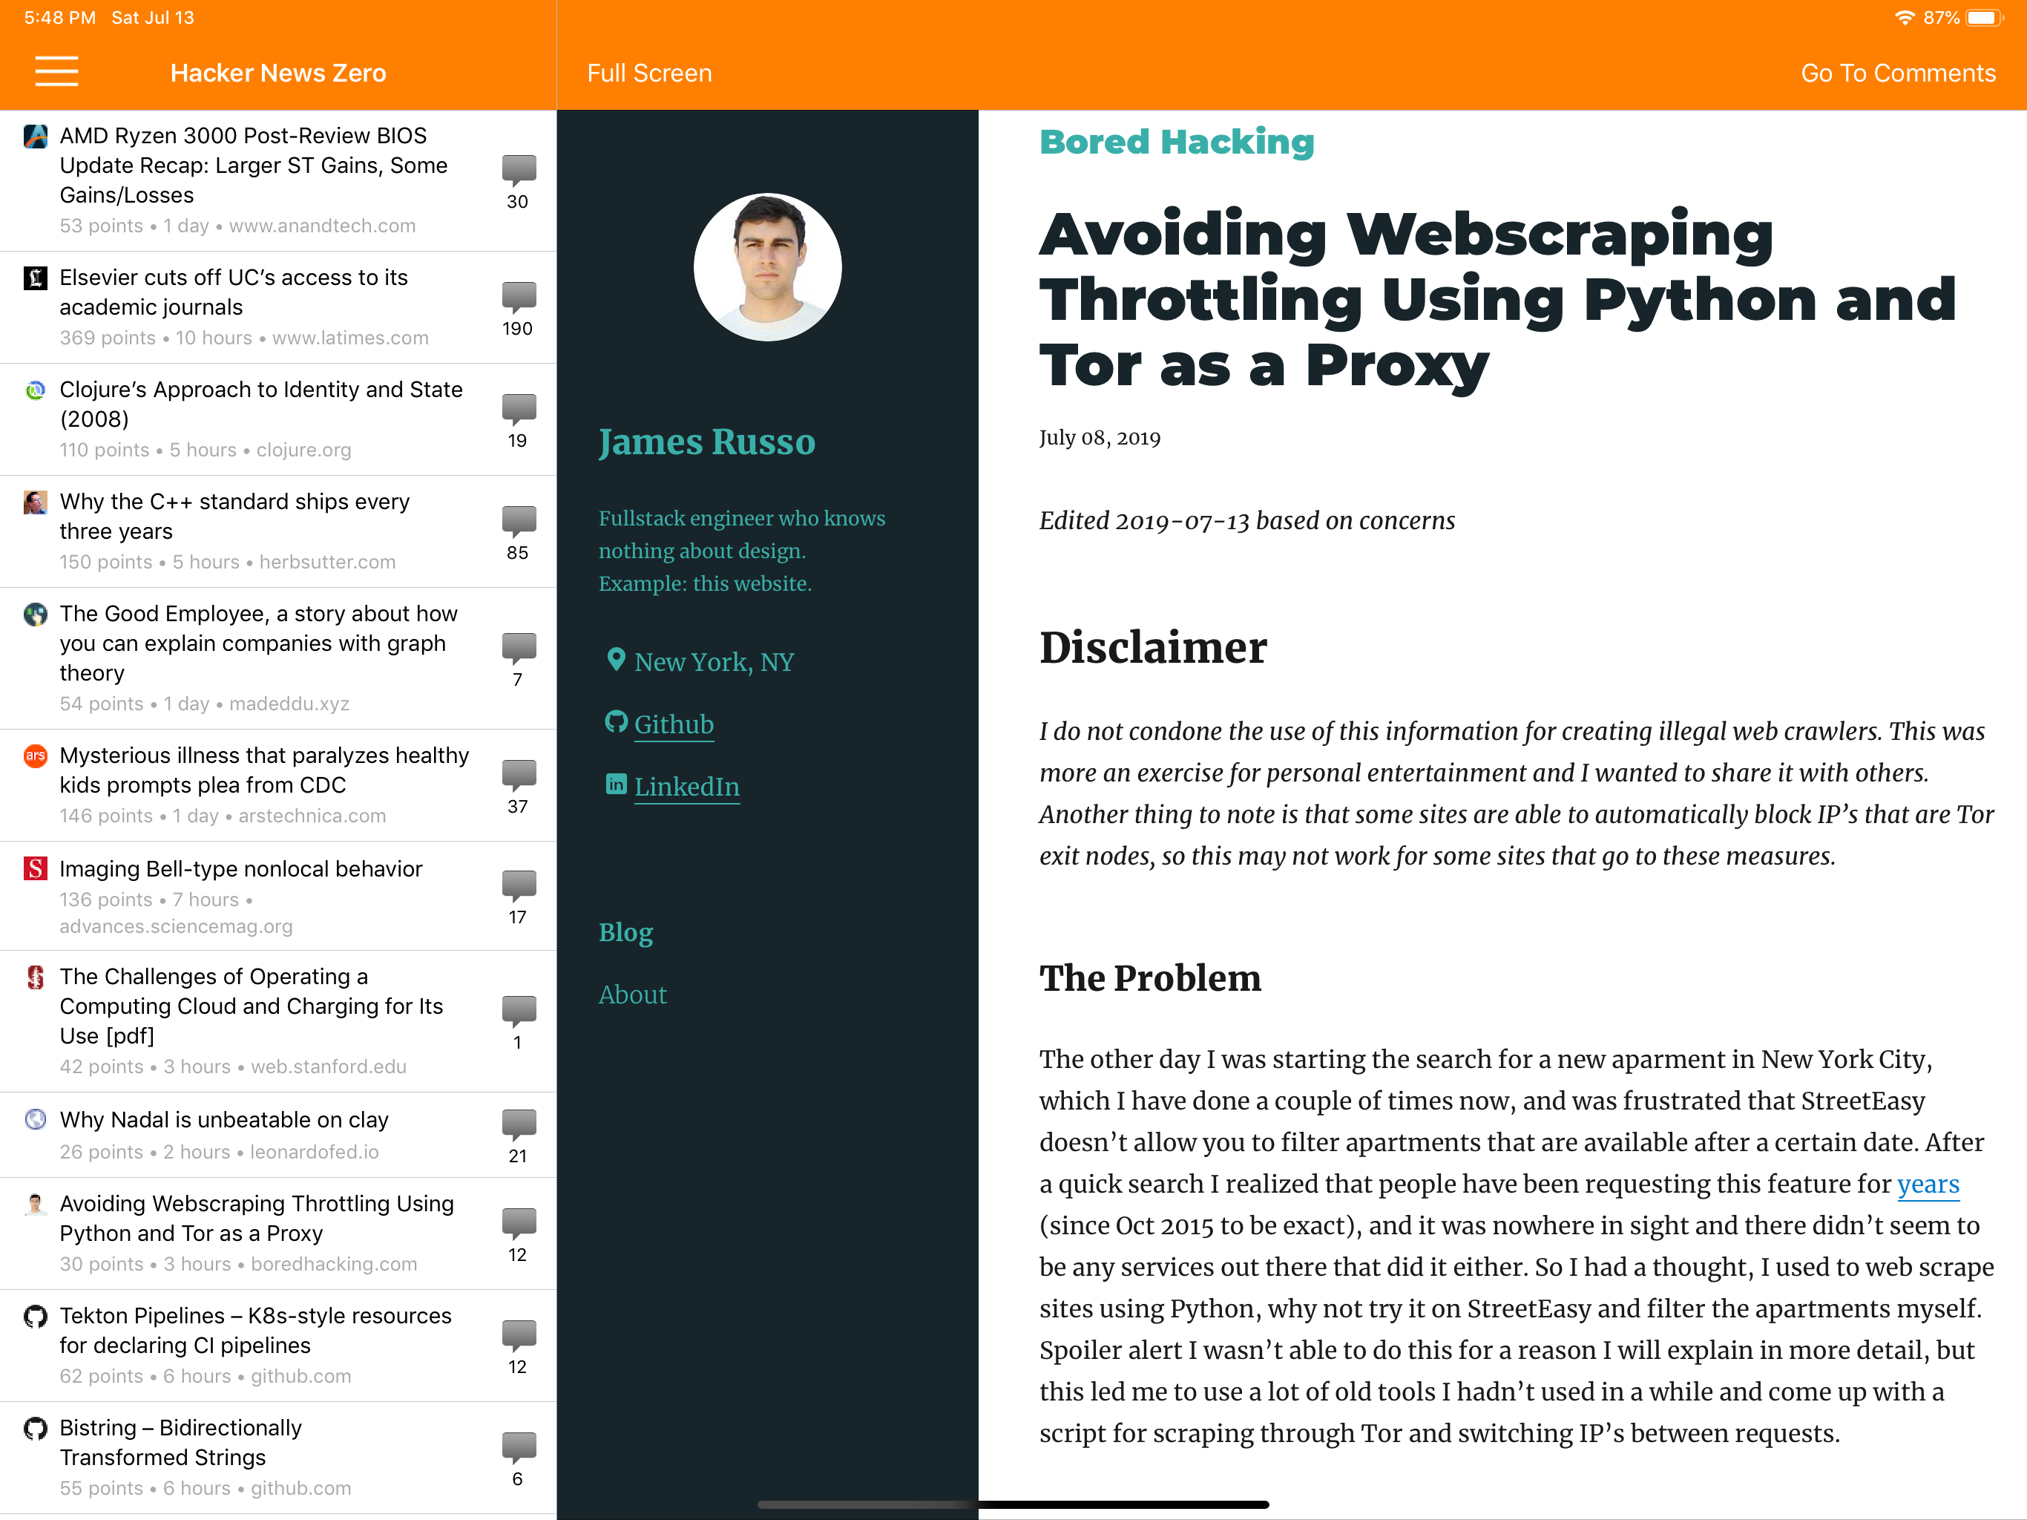Image resolution: width=2027 pixels, height=1520 pixels.
Task: Click the James Russo name heading
Action: point(706,442)
